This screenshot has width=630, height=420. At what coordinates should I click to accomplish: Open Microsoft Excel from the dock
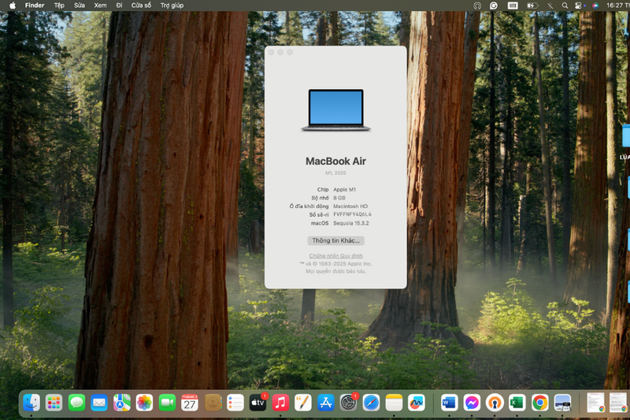pyautogui.click(x=517, y=403)
